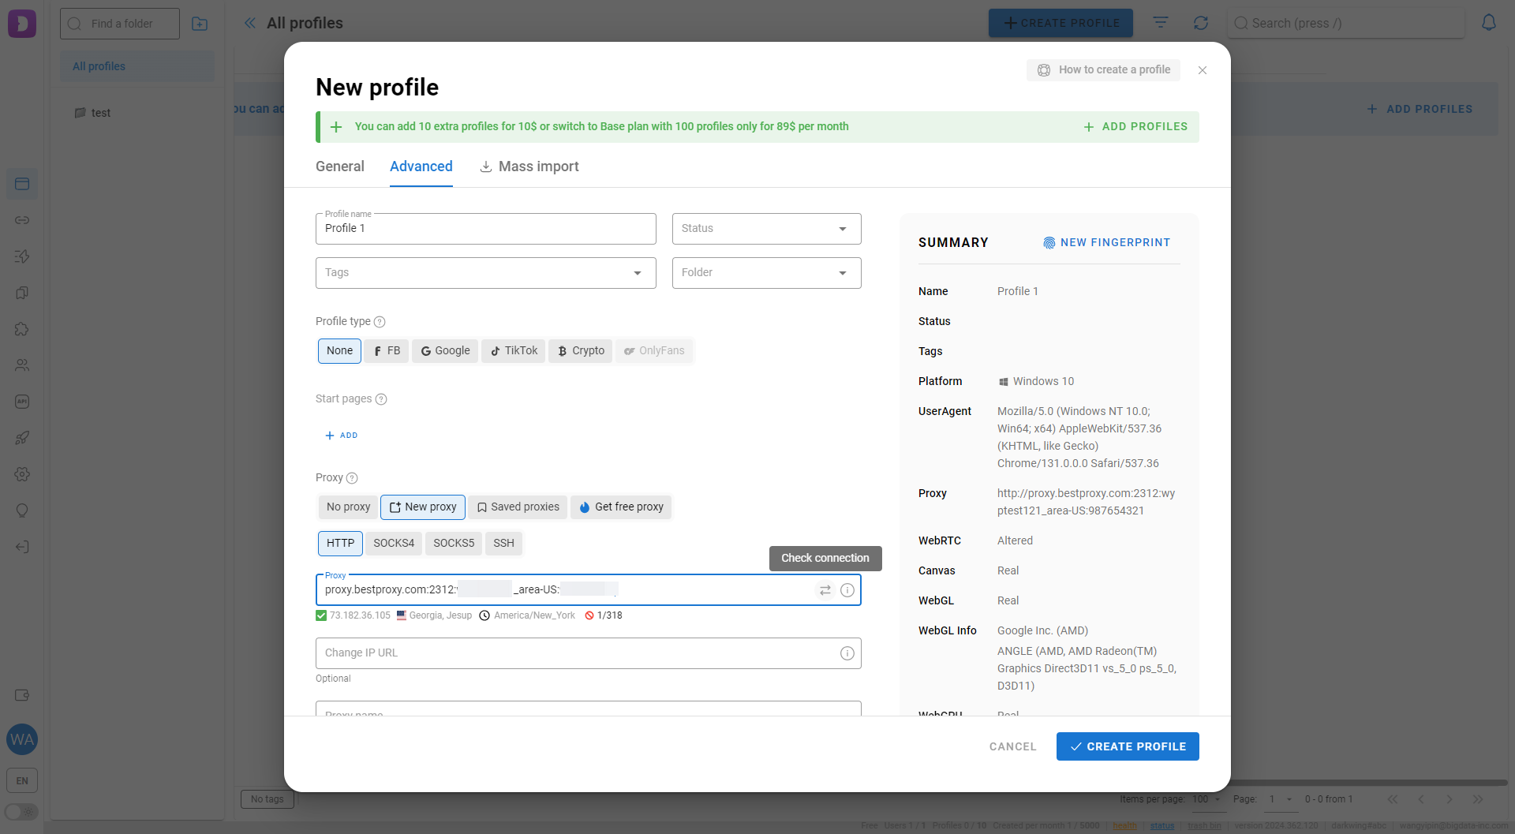Open the Status dropdown

766,229
